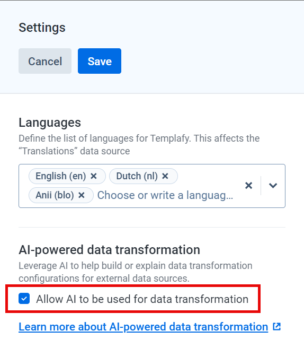Clear all selected languages with the X icon
Viewport: 304px width, 348px height.
tap(248, 186)
